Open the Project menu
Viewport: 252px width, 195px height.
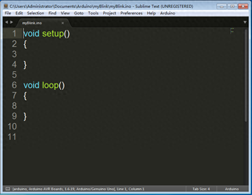(109, 13)
